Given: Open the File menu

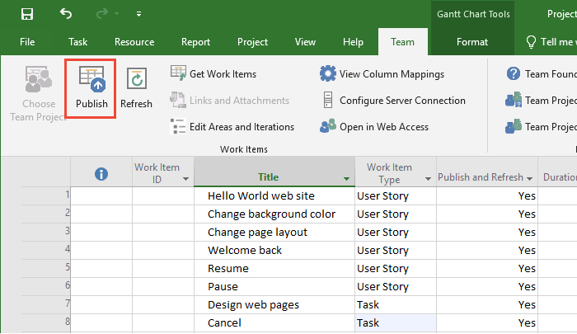Looking at the screenshot, I should point(27,42).
